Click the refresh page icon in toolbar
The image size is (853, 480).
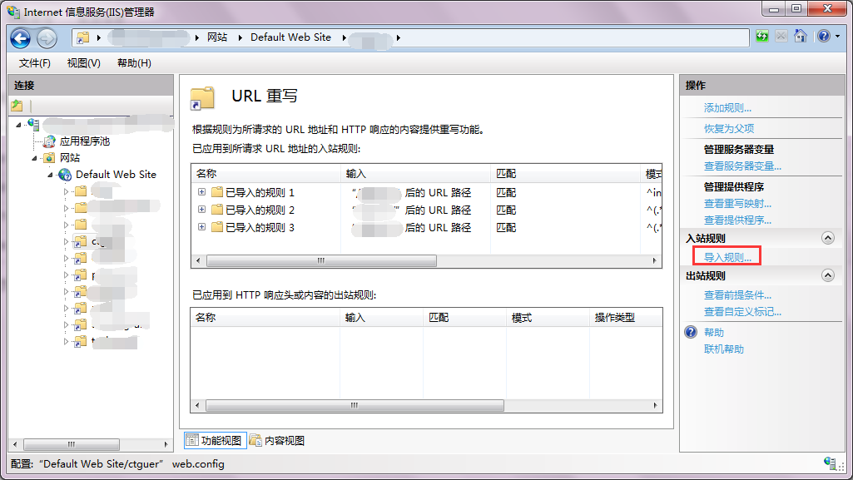762,37
